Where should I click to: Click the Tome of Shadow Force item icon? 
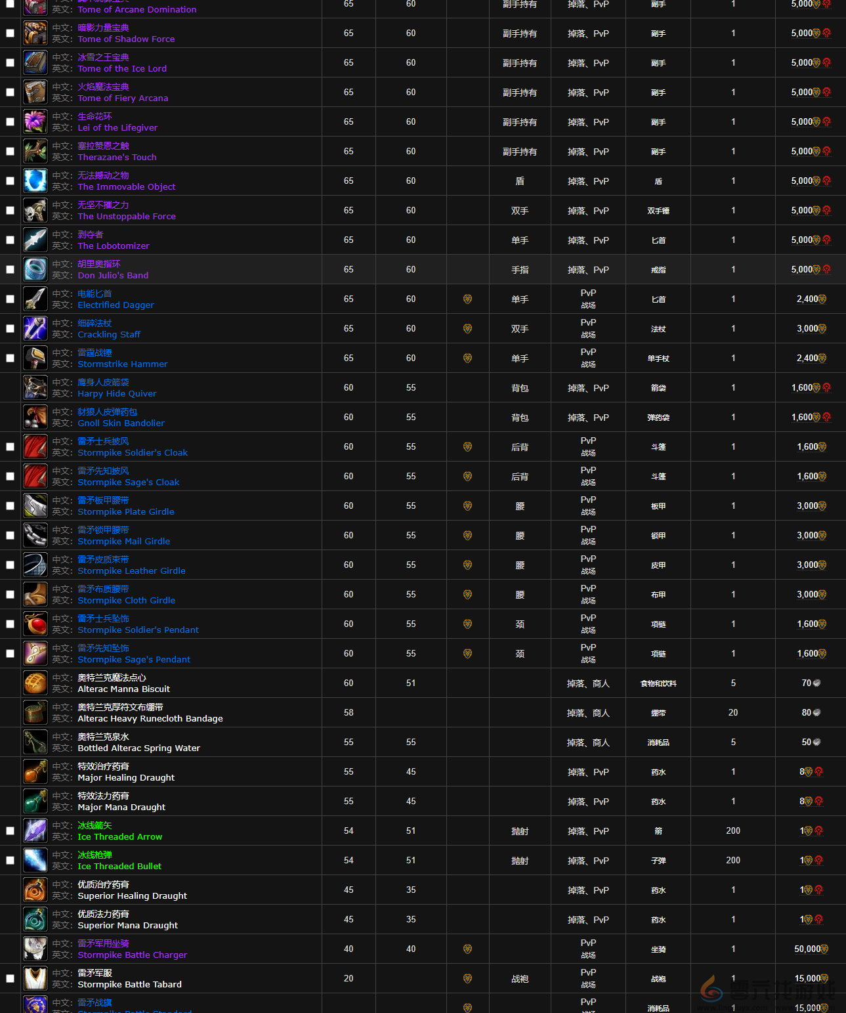tap(35, 33)
